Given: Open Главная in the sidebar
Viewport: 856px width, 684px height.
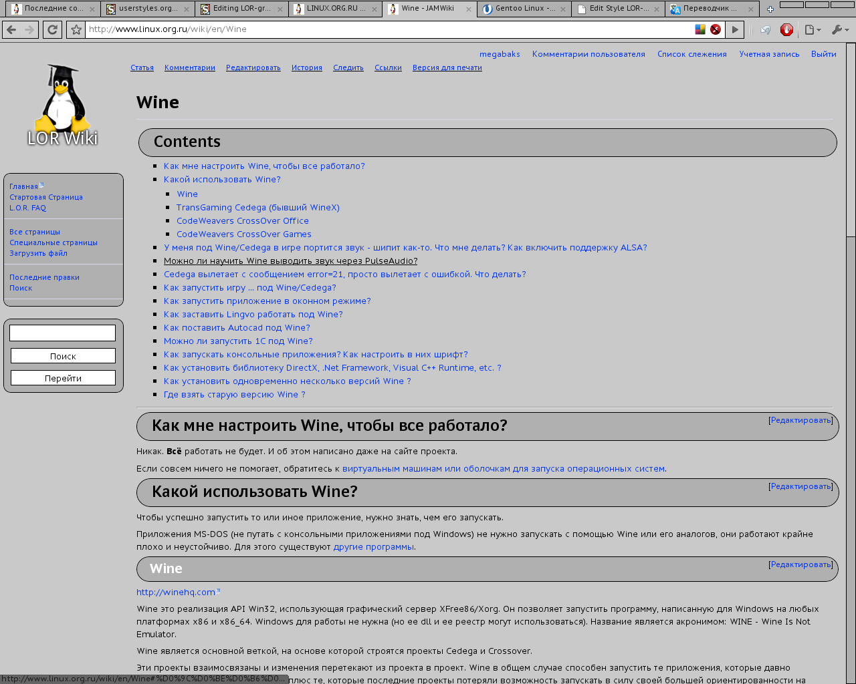Looking at the screenshot, I should [x=23, y=186].
